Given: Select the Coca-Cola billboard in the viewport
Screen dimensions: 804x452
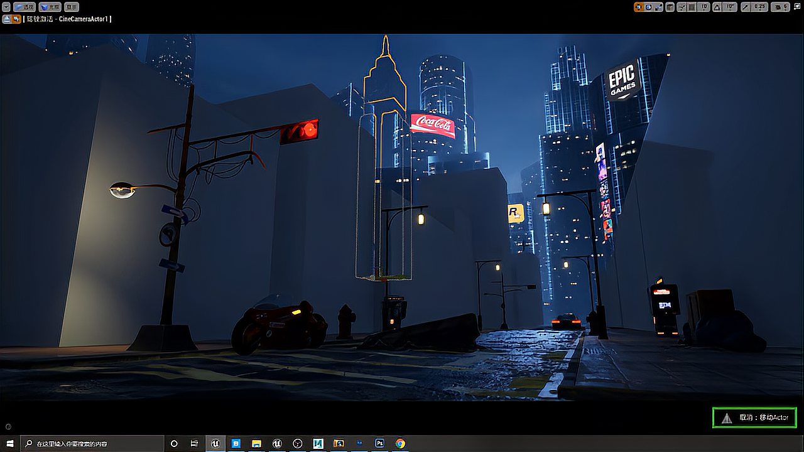Looking at the screenshot, I should point(433,126).
